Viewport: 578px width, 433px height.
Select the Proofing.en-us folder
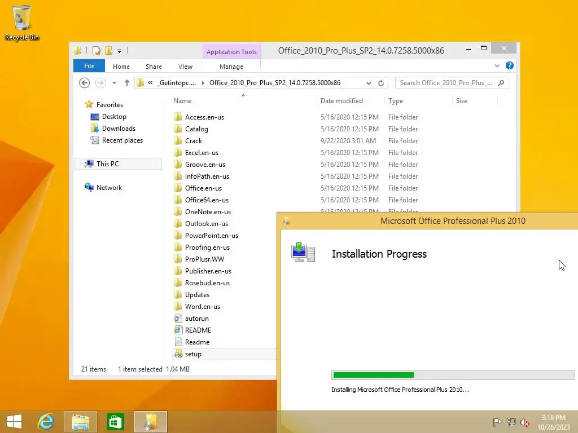click(x=207, y=248)
